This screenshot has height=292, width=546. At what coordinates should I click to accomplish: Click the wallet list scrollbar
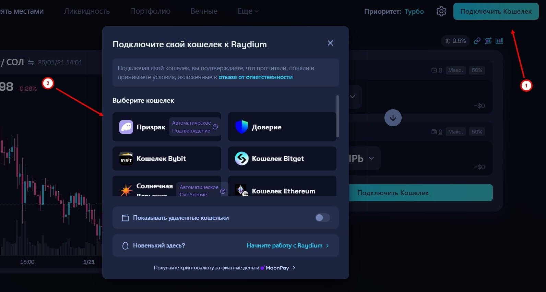337,116
